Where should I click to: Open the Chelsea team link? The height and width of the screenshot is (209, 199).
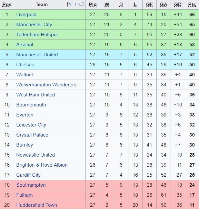click(x=25, y=65)
